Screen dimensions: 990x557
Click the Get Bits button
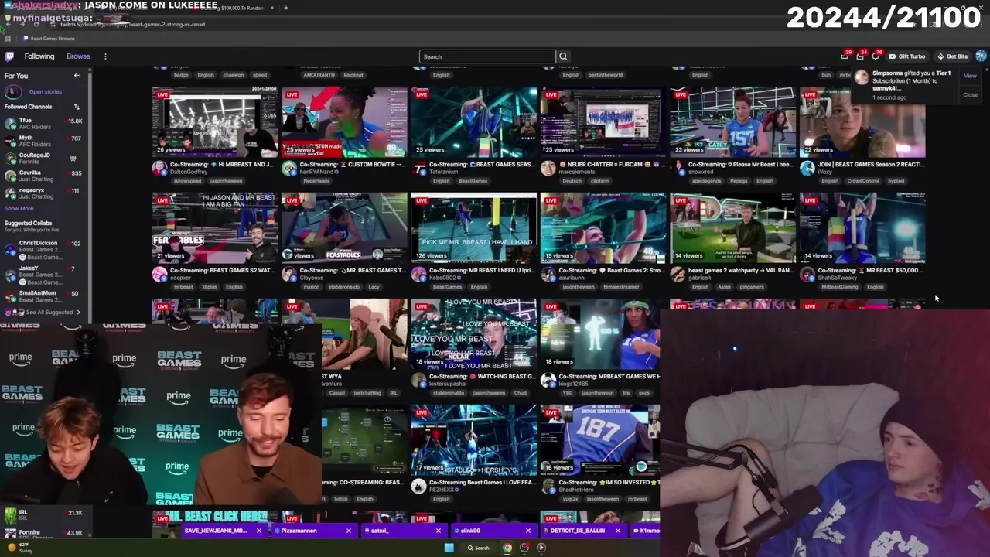[x=952, y=56]
